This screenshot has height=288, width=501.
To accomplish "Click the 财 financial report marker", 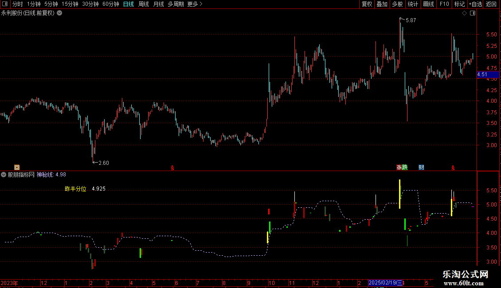I will tap(421, 167).
